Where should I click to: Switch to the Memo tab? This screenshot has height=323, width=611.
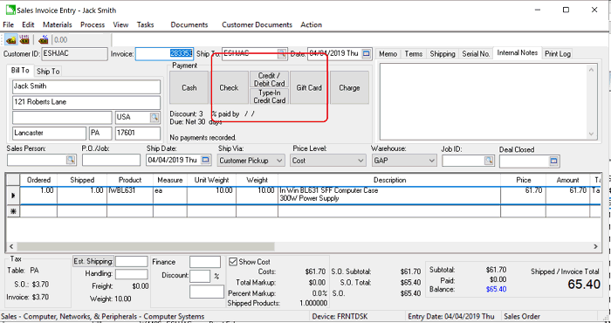point(388,54)
